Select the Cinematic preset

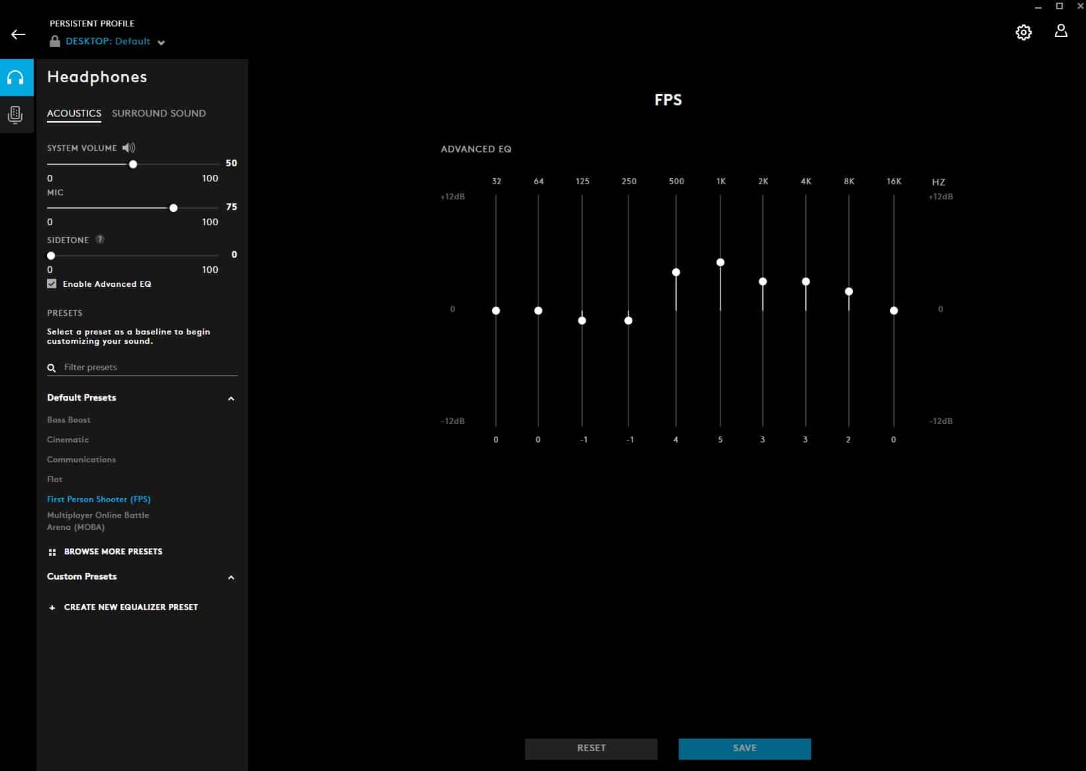tap(68, 440)
